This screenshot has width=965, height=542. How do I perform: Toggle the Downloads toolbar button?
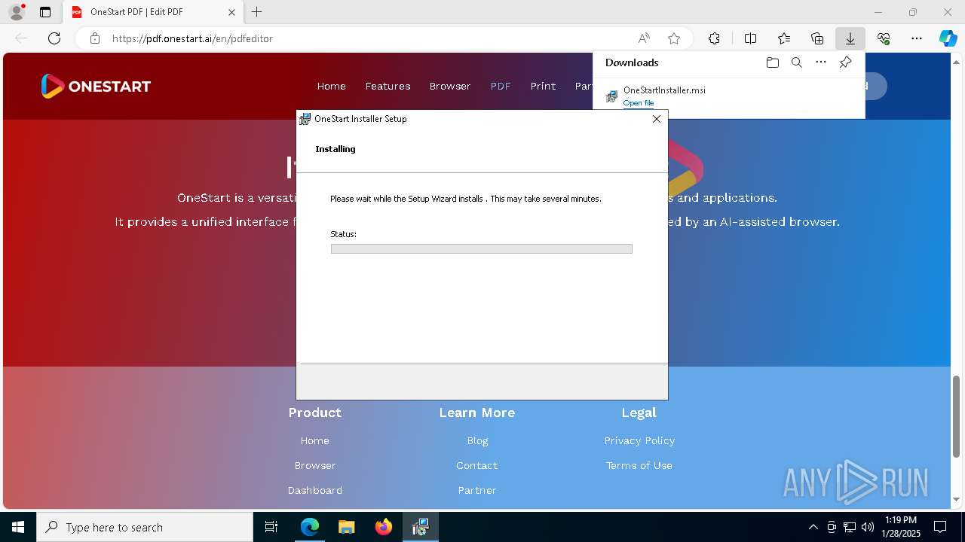pyautogui.click(x=850, y=38)
